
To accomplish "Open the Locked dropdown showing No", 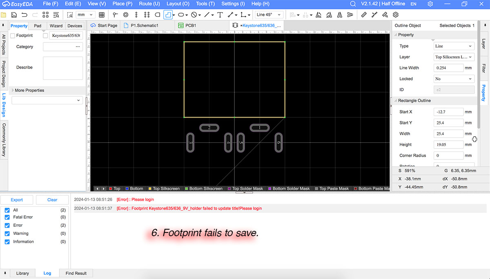I will tap(454, 79).
